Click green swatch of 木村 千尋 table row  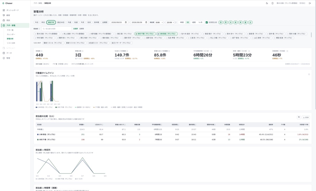(x=38, y=140)
